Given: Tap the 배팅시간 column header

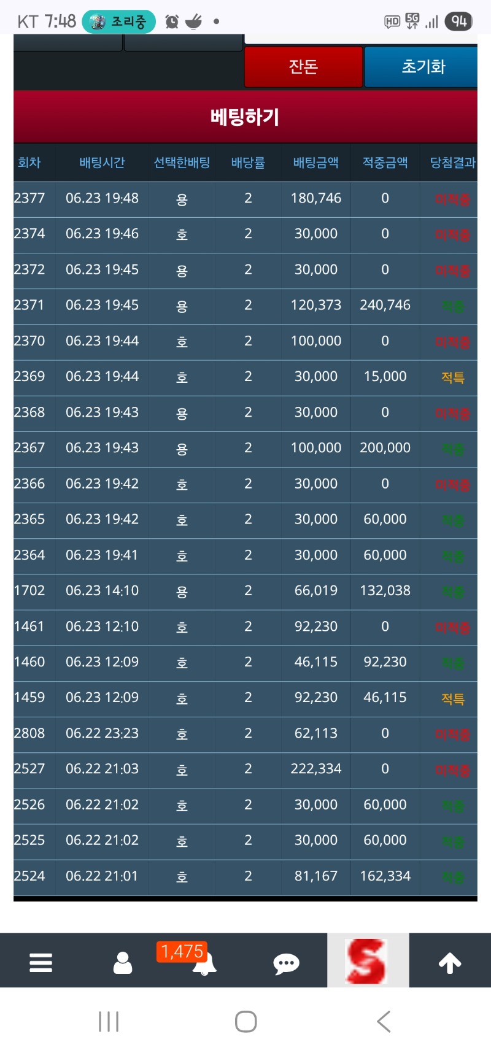Looking at the screenshot, I should [102, 163].
